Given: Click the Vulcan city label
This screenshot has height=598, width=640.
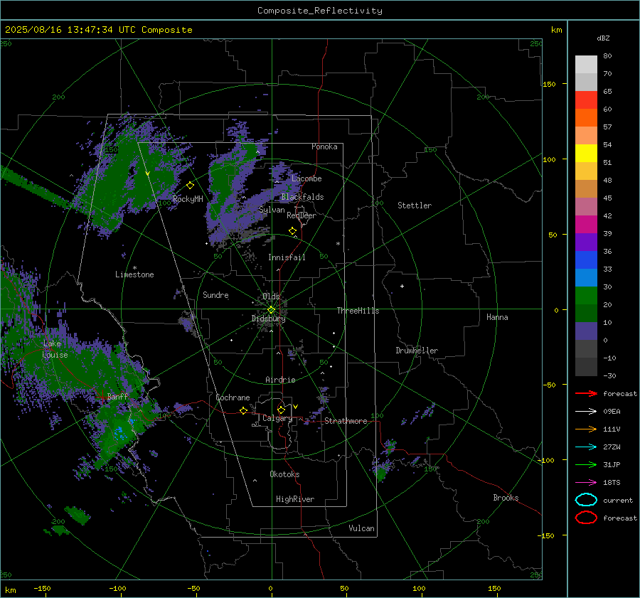Looking at the screenshot, I should point(361,528).
